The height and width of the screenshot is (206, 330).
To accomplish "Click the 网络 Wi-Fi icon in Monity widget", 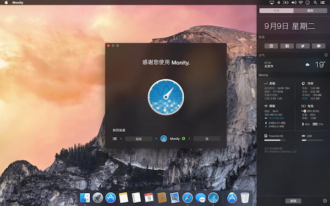I will [x=266, y=106].
